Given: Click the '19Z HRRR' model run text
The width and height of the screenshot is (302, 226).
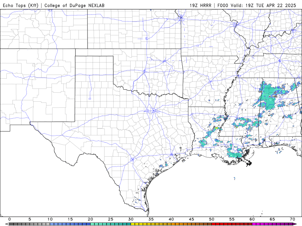Looking at the screenshot, I should coord(200,5).
